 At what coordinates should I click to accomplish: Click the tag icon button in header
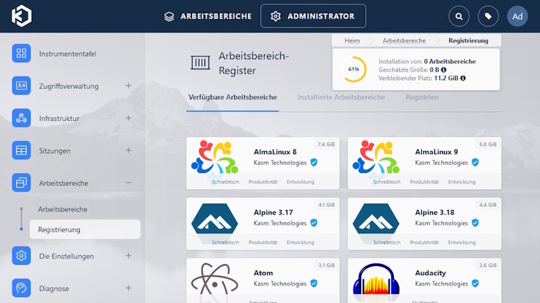(x=488, y=16)
